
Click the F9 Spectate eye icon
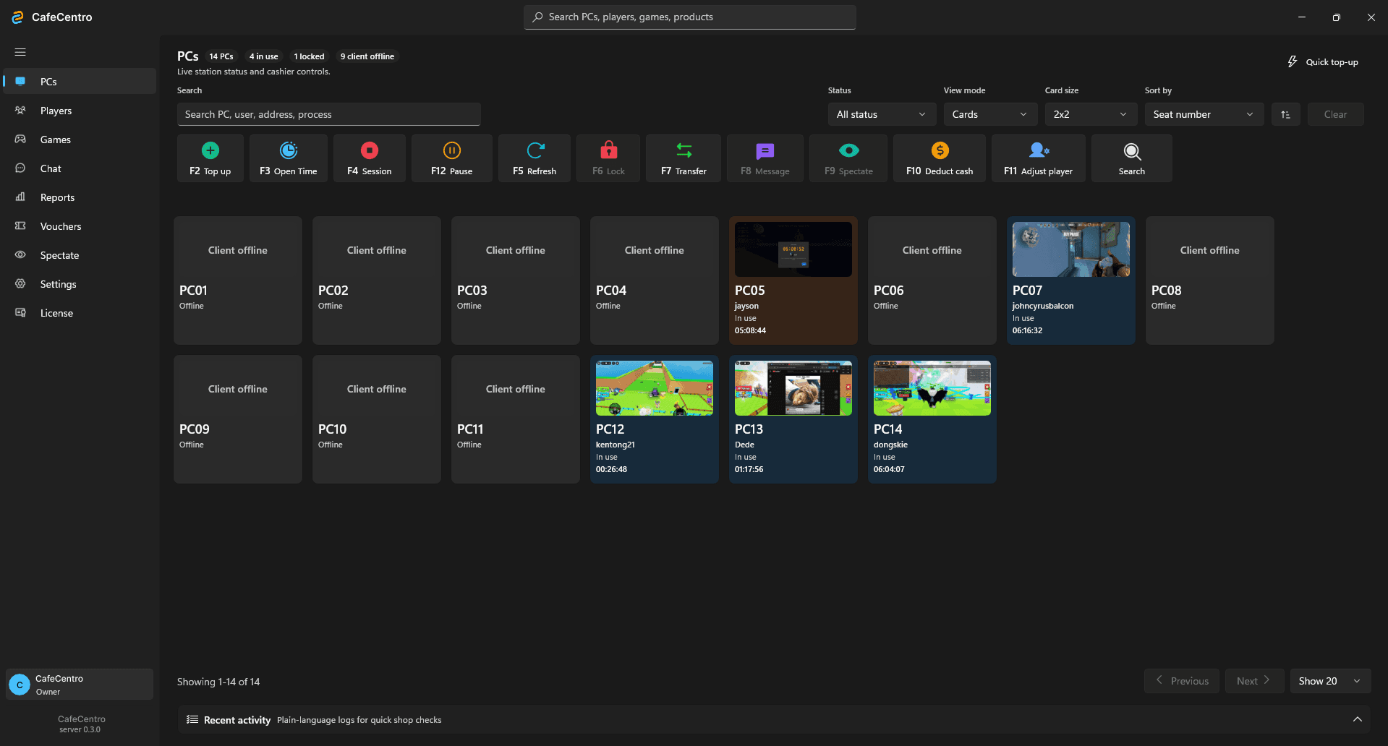[849, 150]
